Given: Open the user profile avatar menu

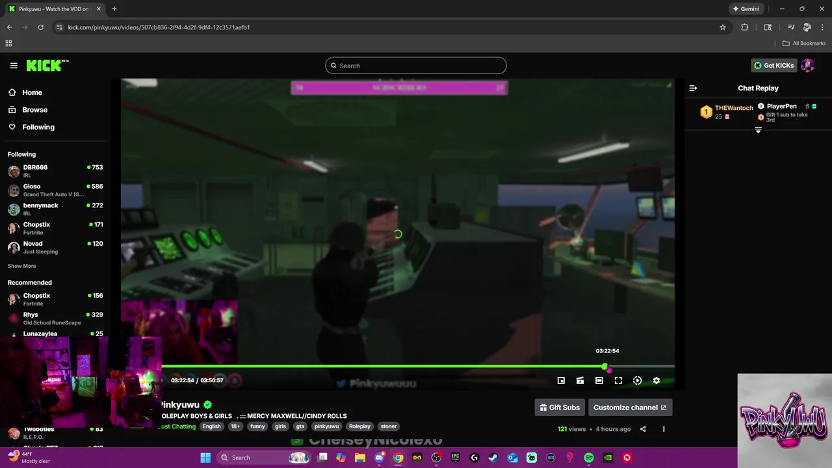Looking at the screenshot, I should click(807, 65).
